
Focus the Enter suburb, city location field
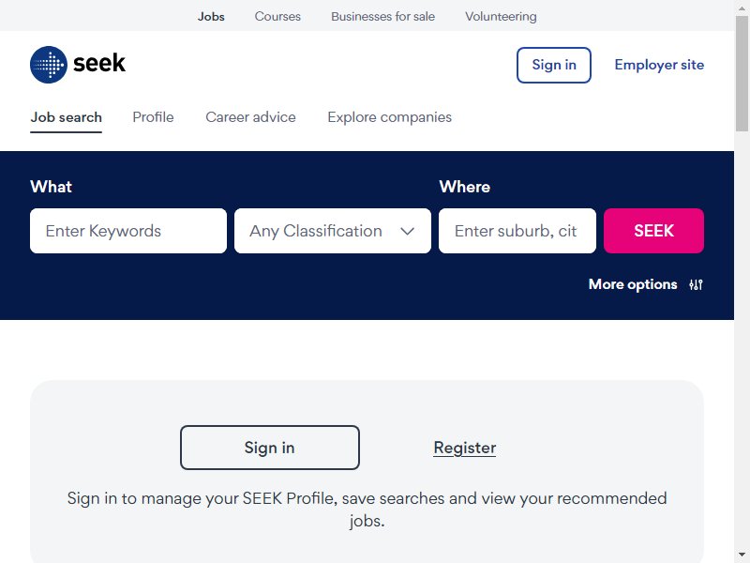coord(517,231)
